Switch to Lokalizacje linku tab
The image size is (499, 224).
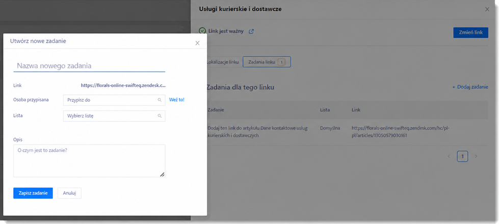[222, 62]
